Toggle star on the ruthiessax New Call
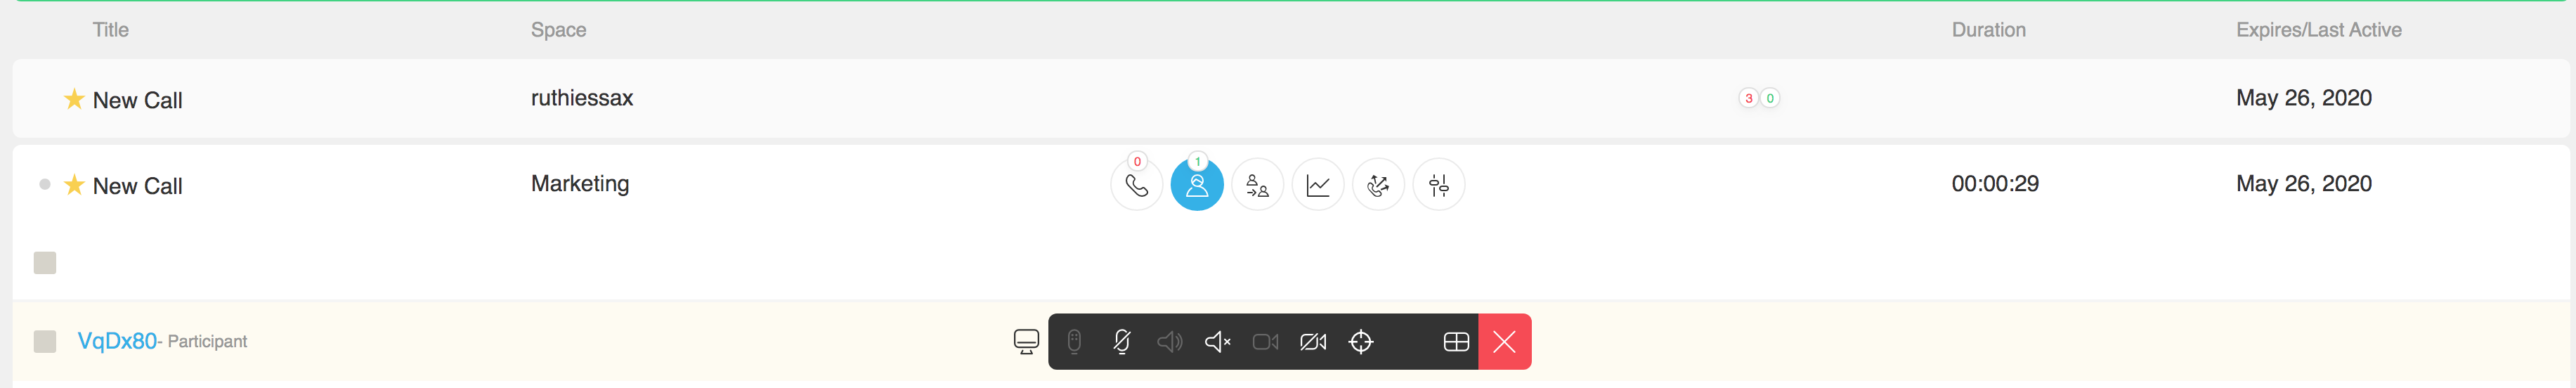2576x388 pixels. pos(74,99)
